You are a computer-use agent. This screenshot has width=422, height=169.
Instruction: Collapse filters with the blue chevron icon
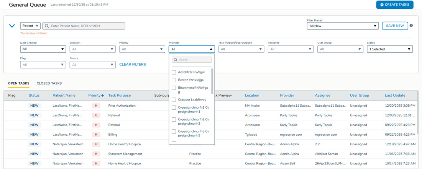point(12,26)
